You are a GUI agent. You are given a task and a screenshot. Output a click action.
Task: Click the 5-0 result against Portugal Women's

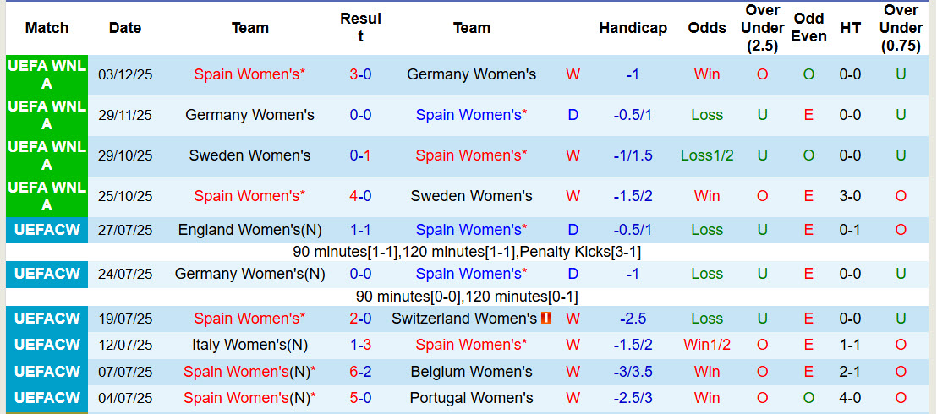[360, 398]
